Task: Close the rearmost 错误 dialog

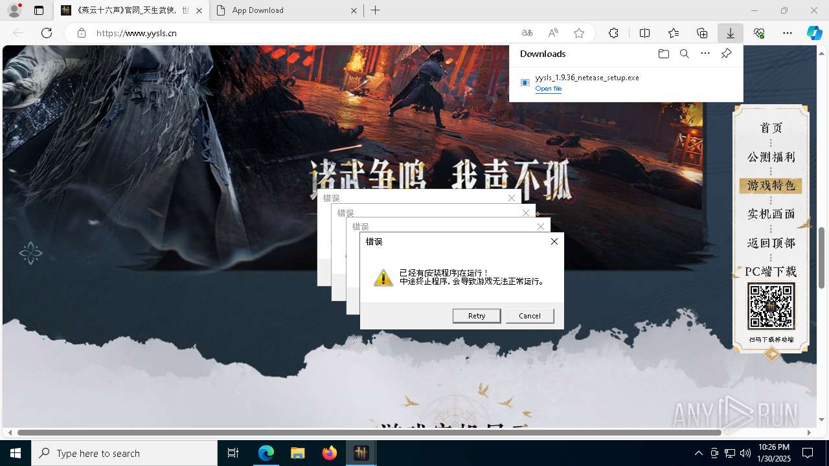Action: coord(512,198)
